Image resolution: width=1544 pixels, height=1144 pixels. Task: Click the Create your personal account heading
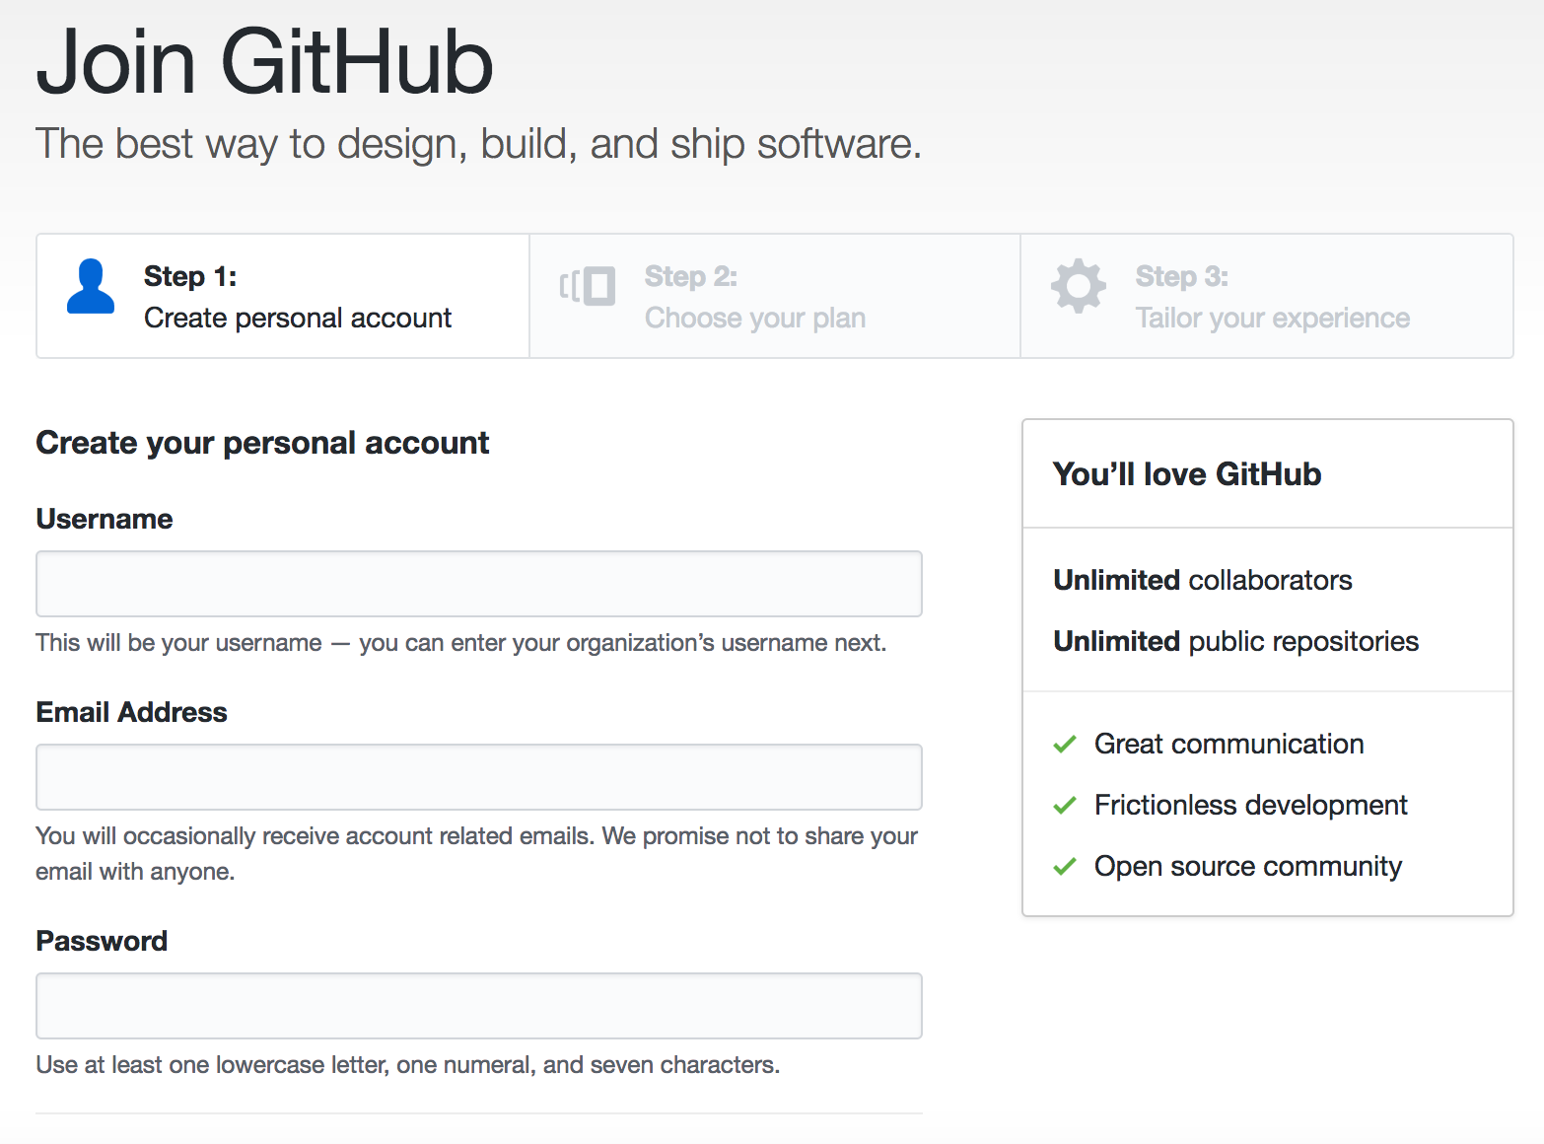(x=262, y=443)
